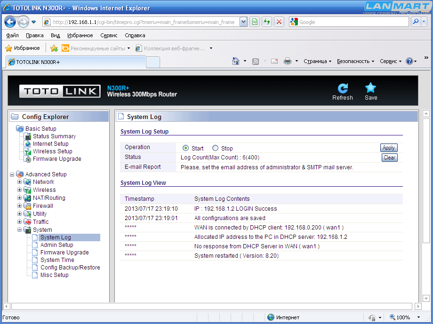The width and height of the screenshot is (433, 324).
Task: Click the Help question mark icon
Action: click(x=409, y=61)
